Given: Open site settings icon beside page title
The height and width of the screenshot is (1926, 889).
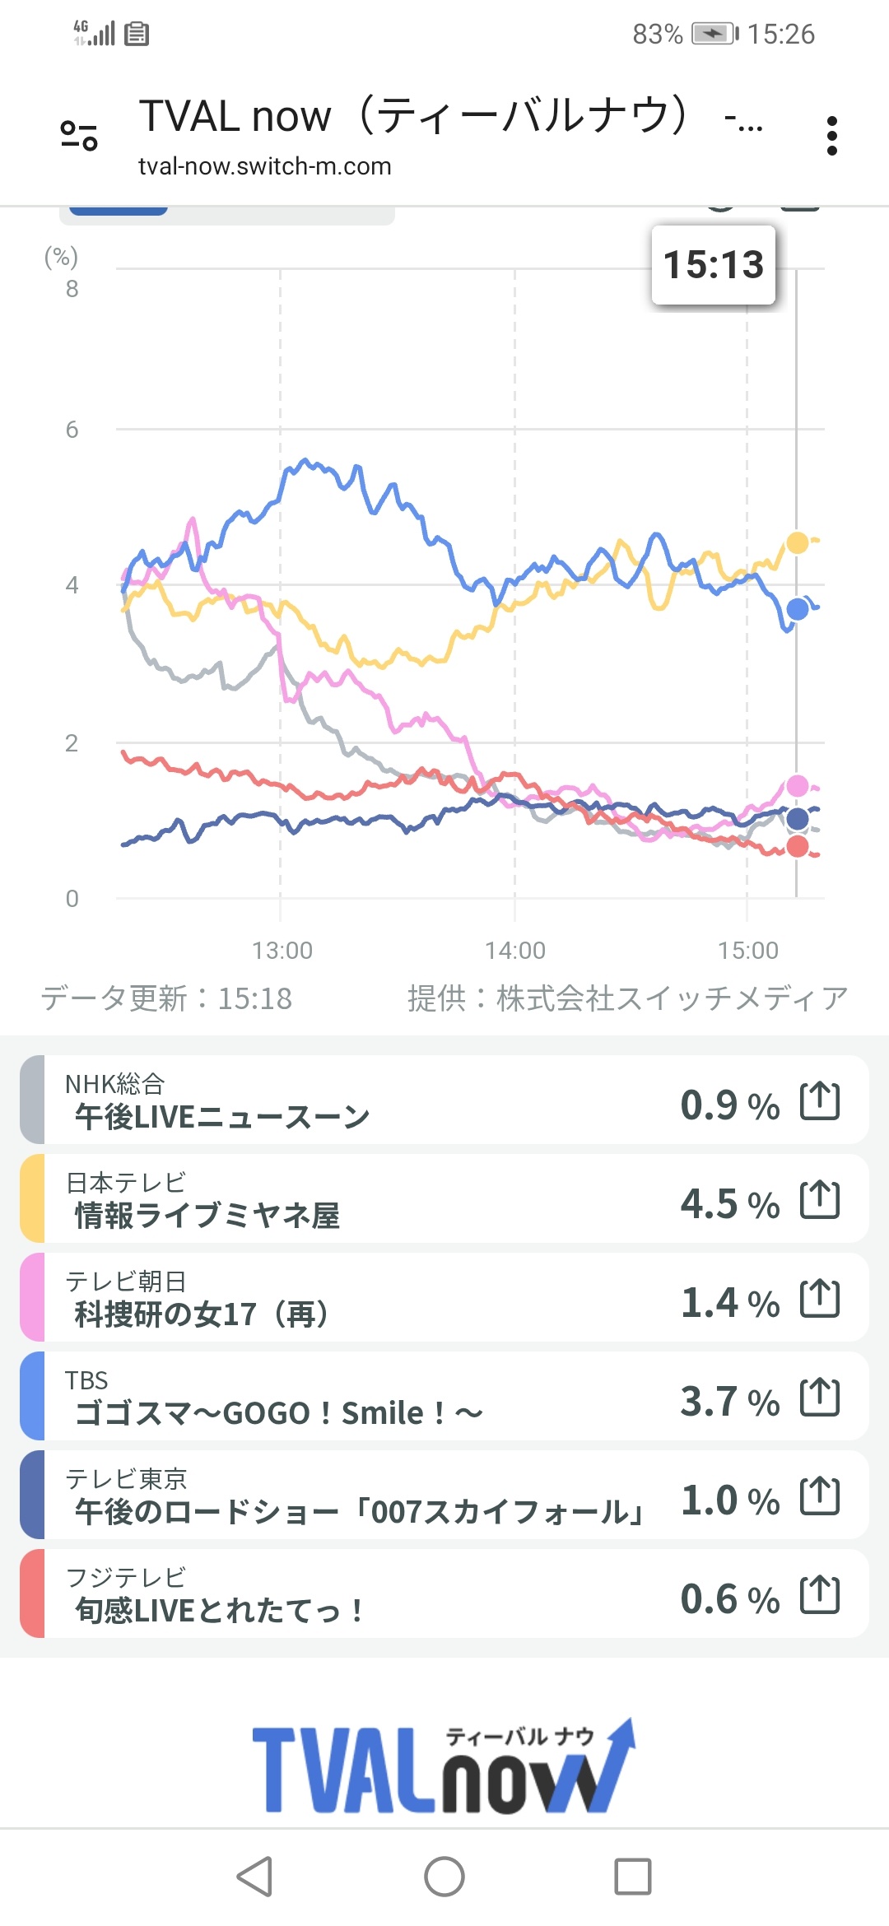Looking at the screenshot, I should [x=79, y=136].
